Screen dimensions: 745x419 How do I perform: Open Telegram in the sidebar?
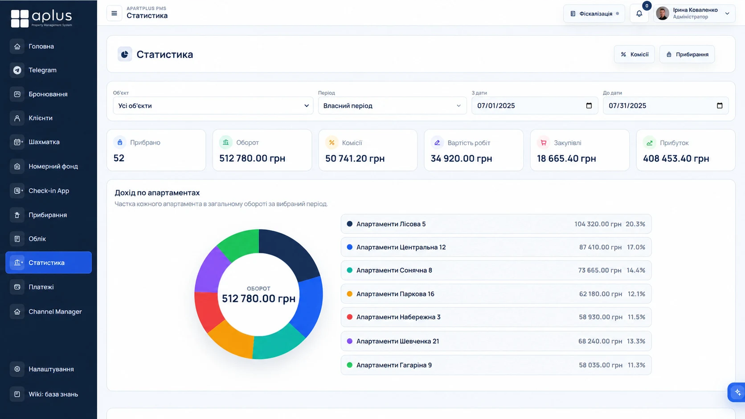[x=49, y=70]
